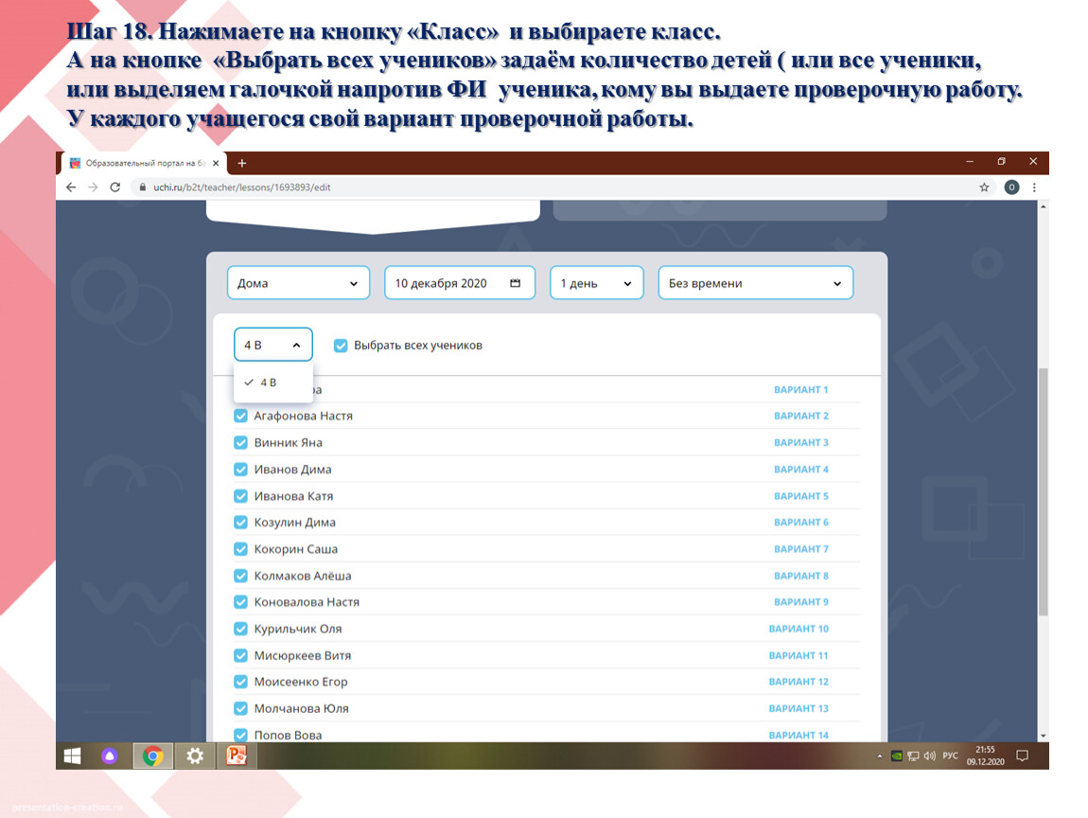Open a new browser tab
This screenshot has height=818, width=1088.
click(x=242, y=163)
